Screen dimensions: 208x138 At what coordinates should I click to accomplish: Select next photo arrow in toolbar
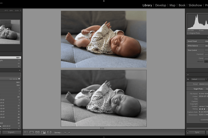point(69,132)
